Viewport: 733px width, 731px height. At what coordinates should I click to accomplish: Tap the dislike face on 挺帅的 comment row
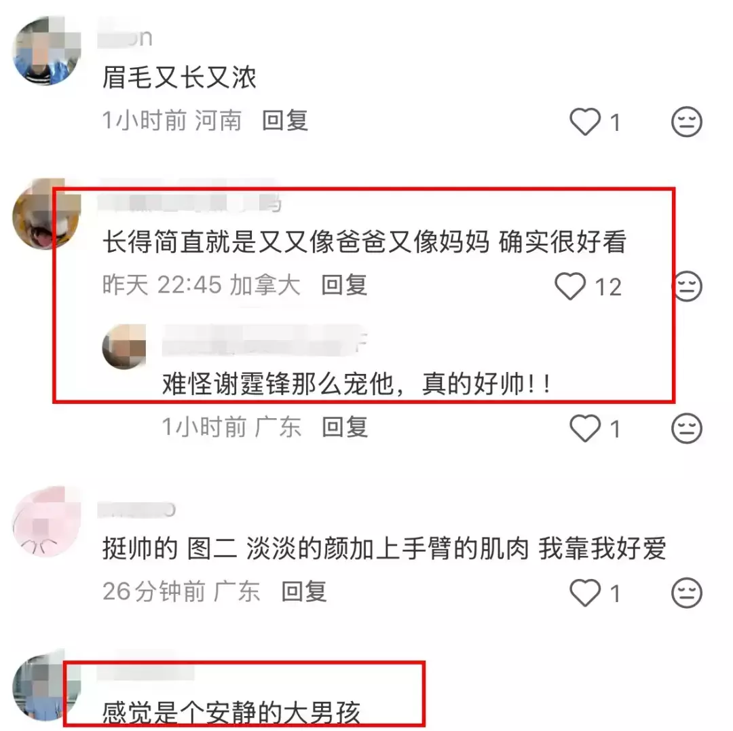pos(687,593)
